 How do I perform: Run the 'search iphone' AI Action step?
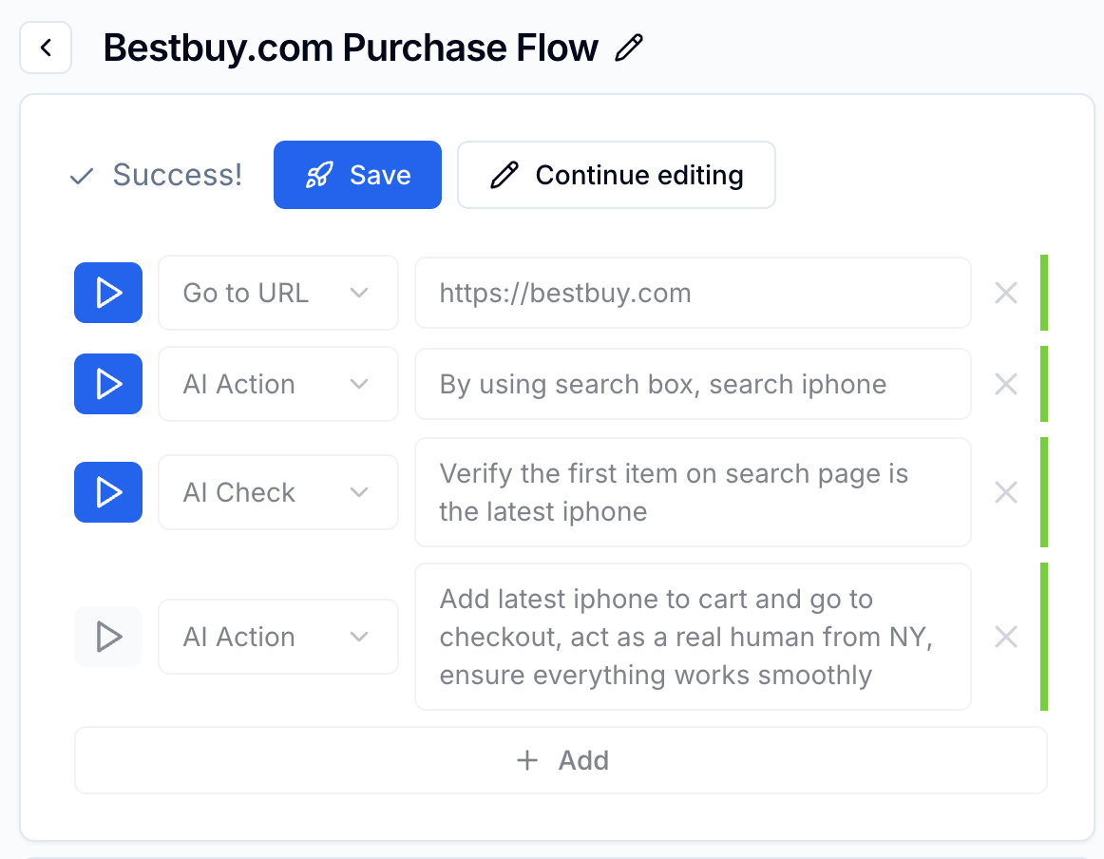point(107,384)
